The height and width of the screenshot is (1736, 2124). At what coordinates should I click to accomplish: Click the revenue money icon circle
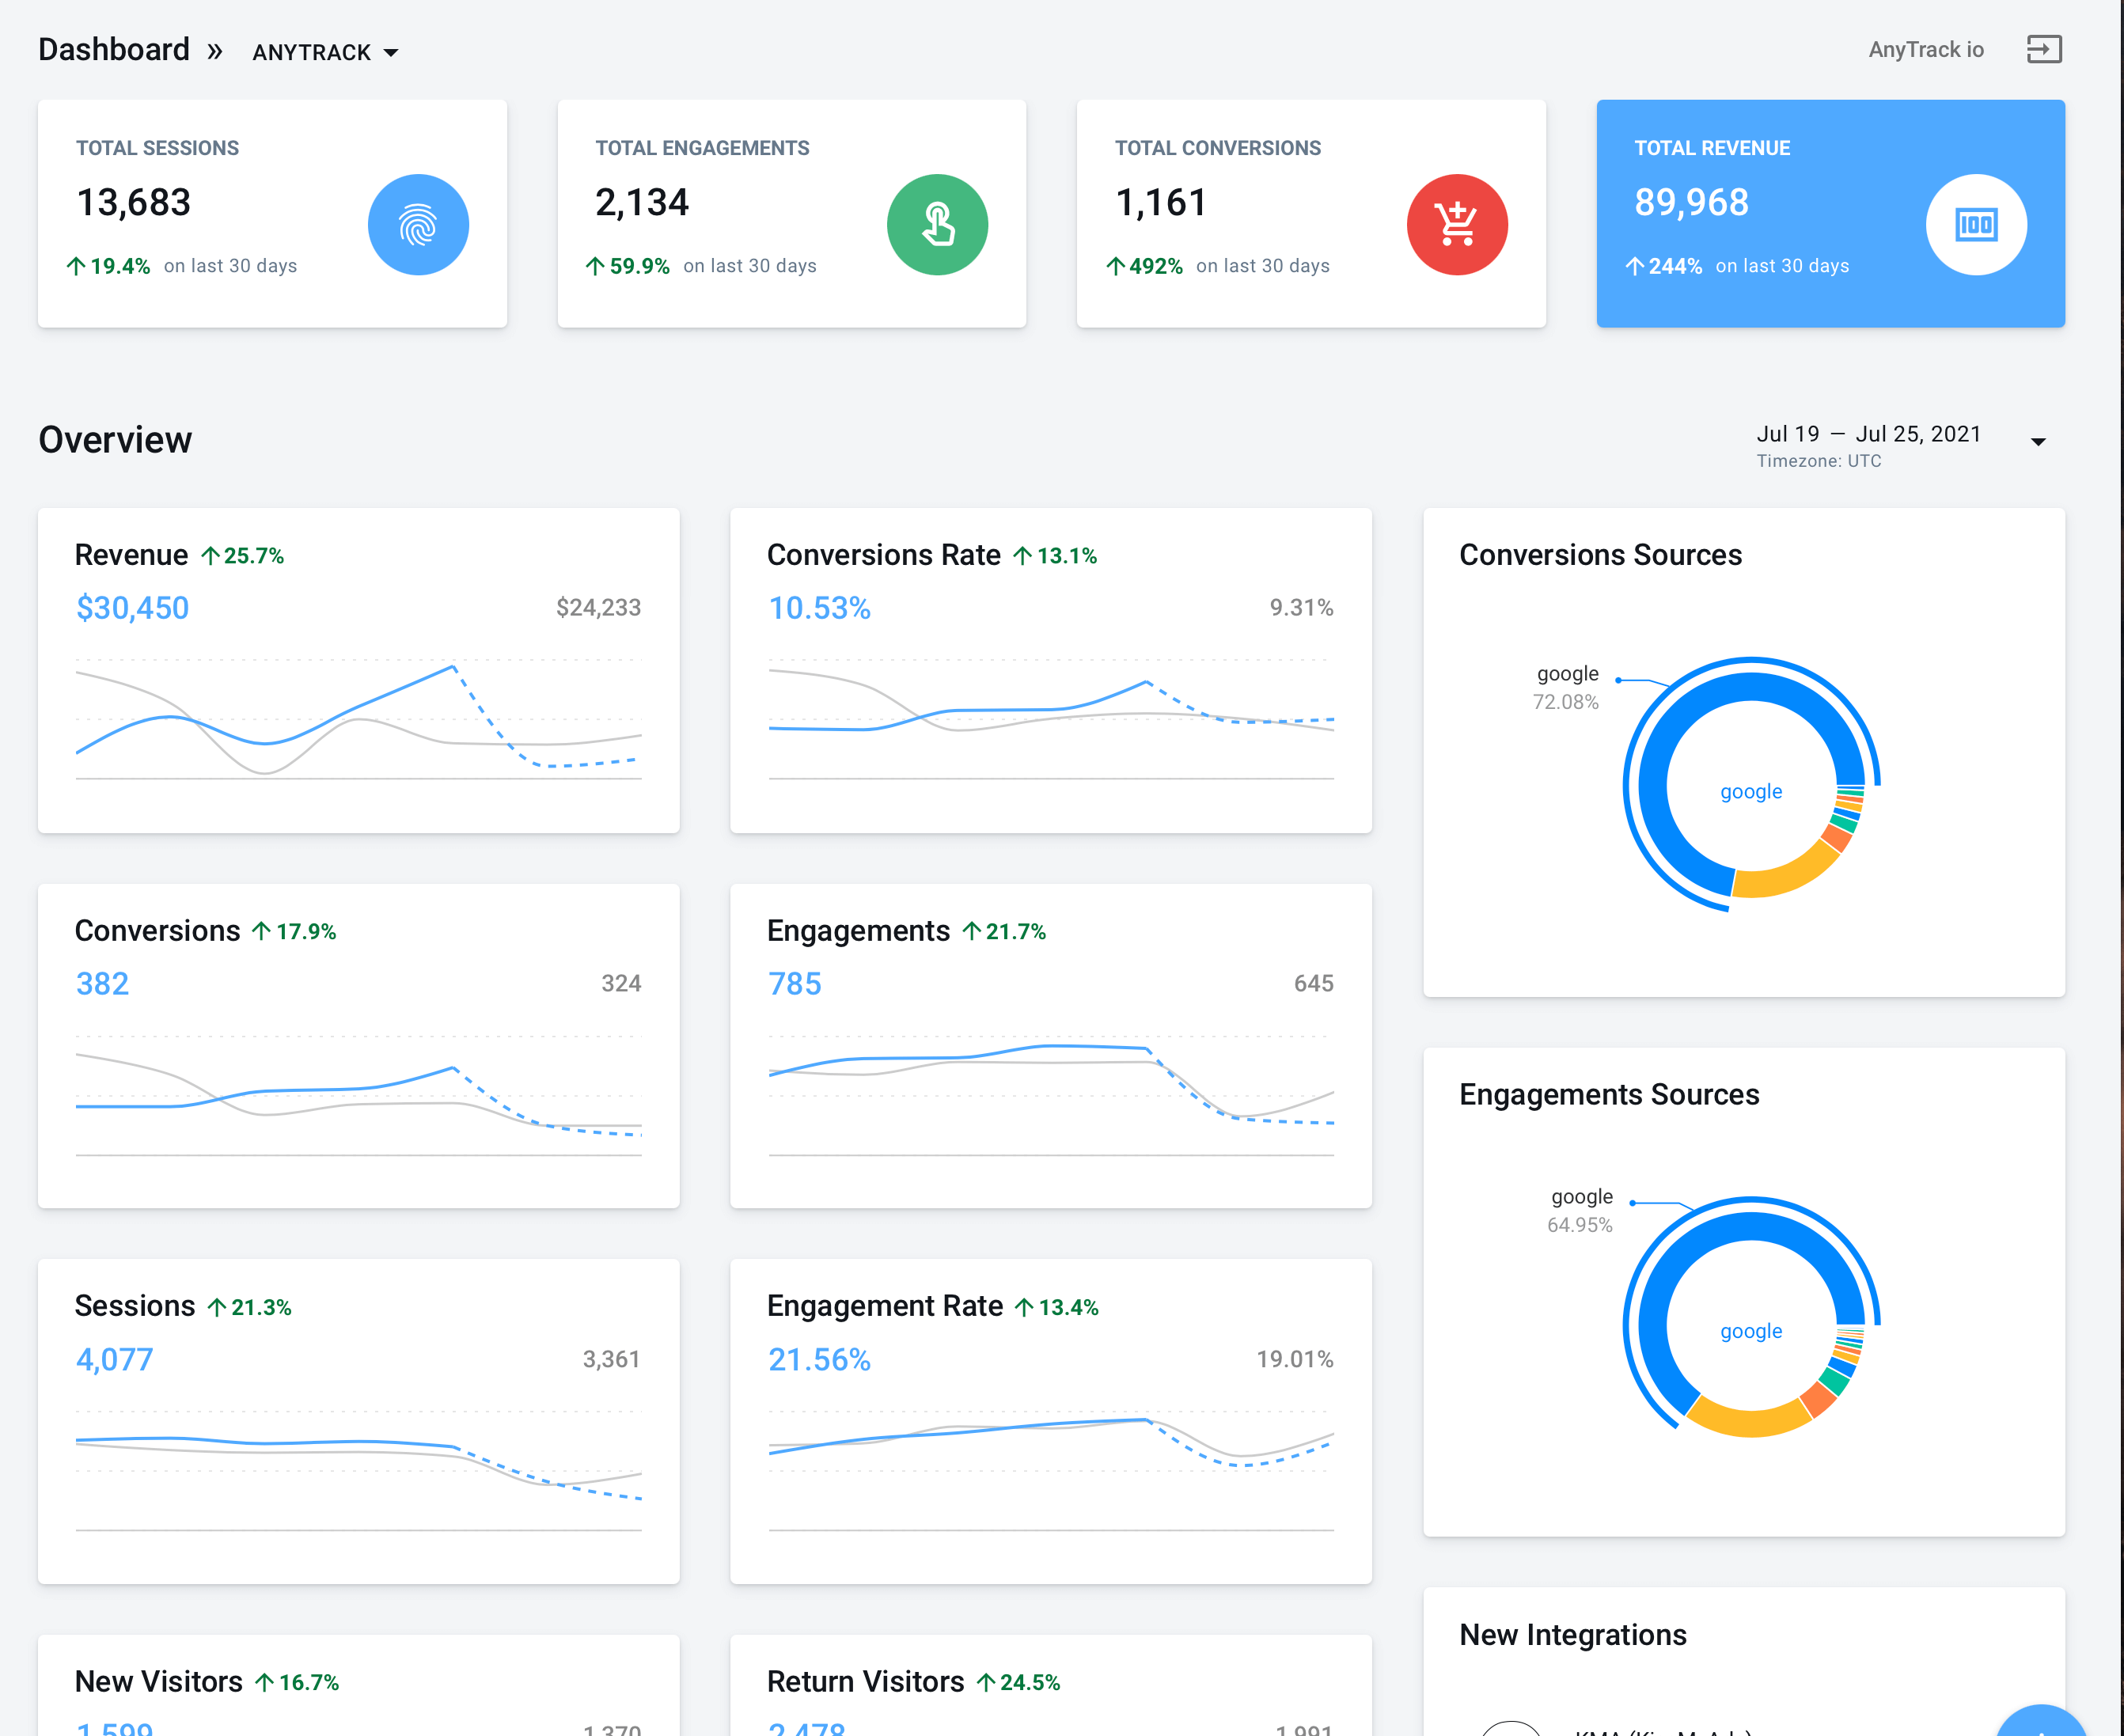(x=1975, y=225)
